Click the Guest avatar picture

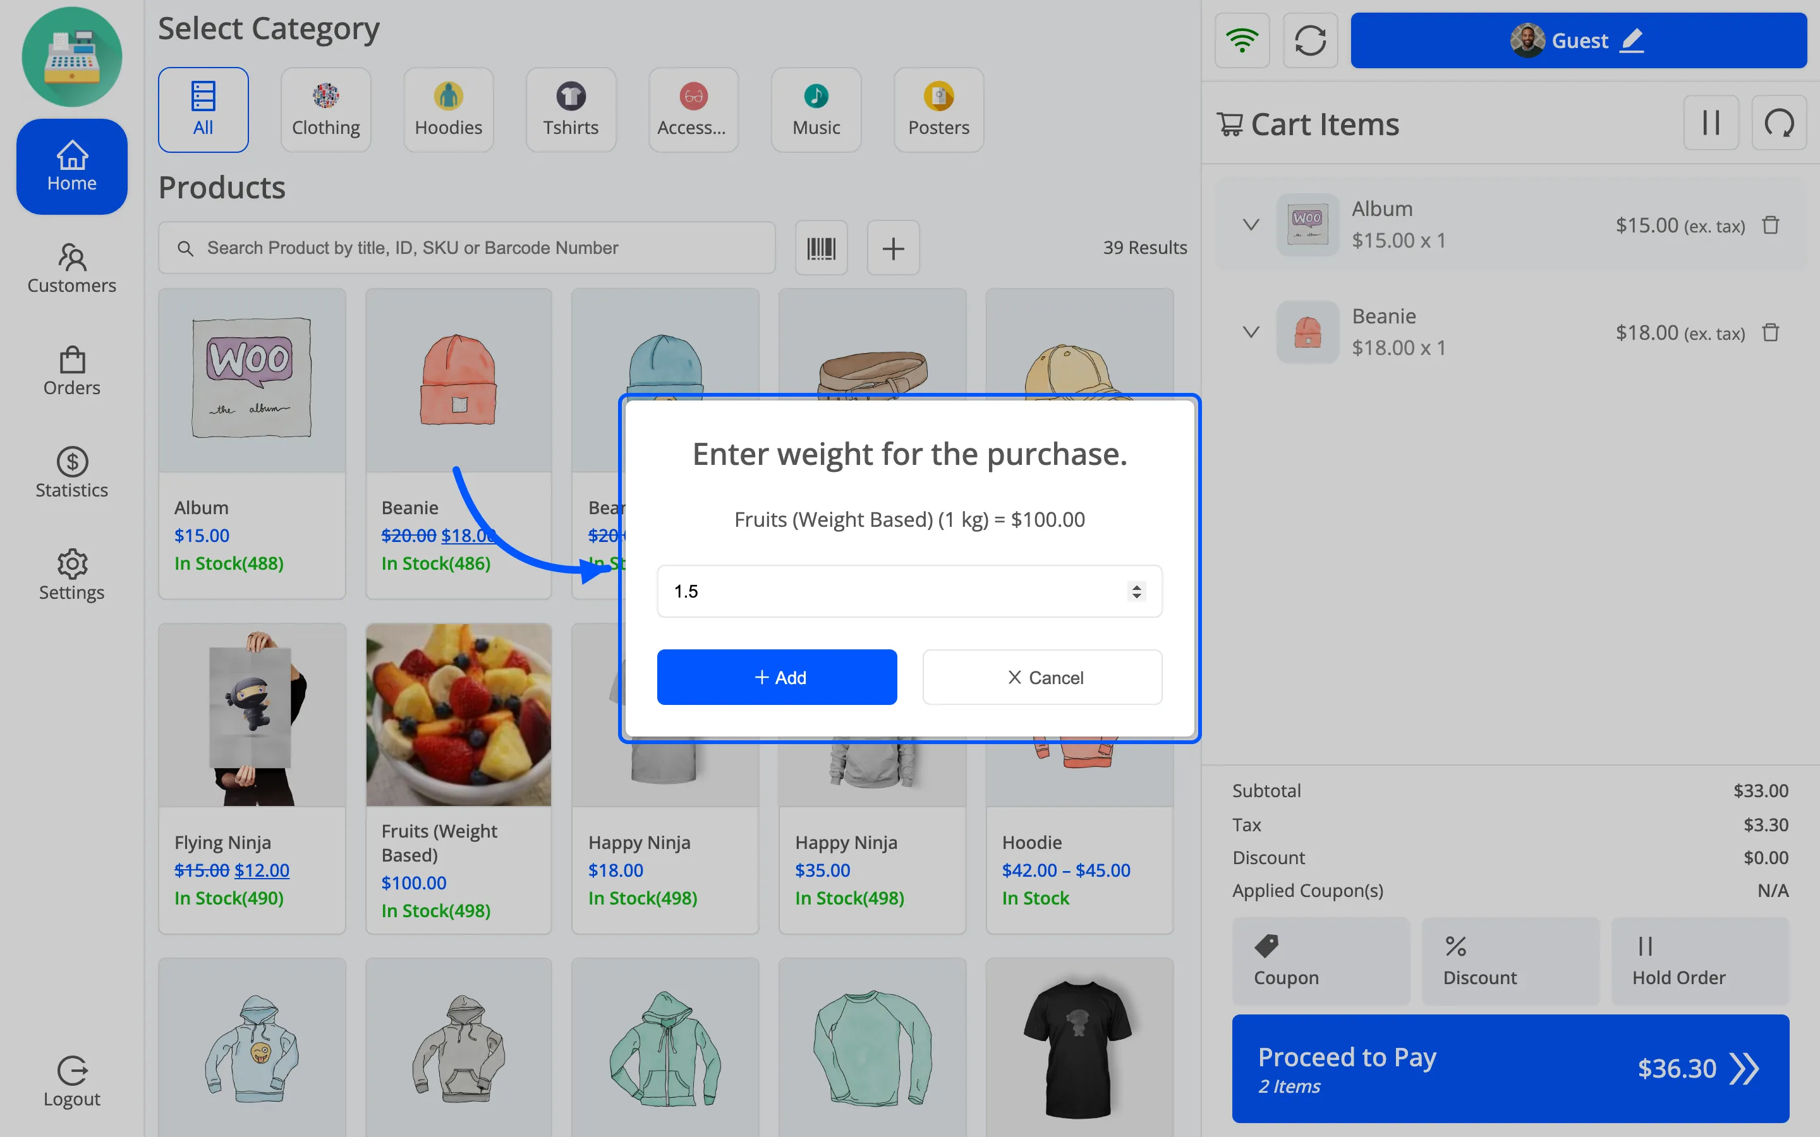tap(1527, 40)
